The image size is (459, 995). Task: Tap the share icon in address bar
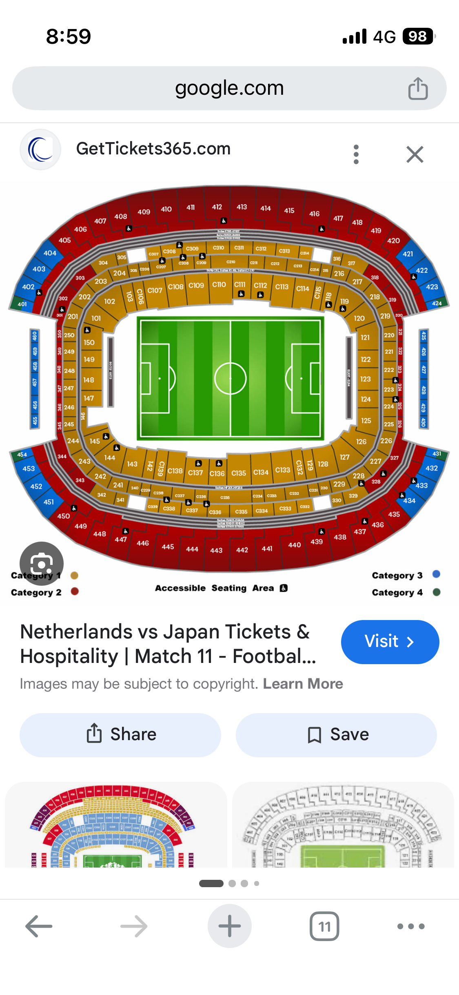418,89
